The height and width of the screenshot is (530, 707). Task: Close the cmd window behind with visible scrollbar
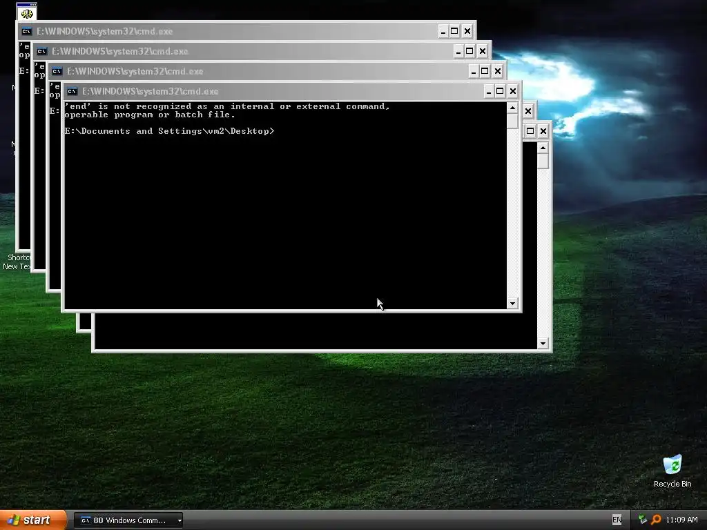(543, 131)
